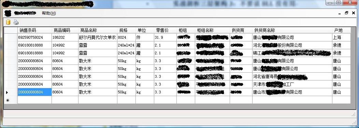Image resolution: width=359 pixels, height=128 pixels.
Task: Select 240ml*24 cell in the 锦江 supplier row
Action: coord(126,53)
